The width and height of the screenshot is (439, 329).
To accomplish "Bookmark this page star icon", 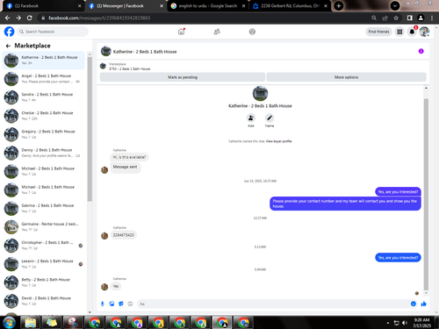I will [396, 18].
